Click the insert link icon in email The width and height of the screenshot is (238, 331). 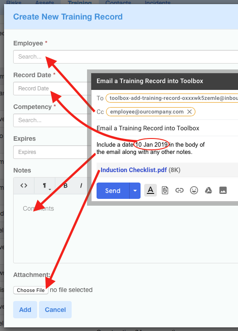click(180, 190)
